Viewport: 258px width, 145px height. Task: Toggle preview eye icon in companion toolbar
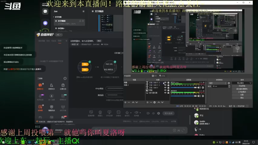click(154, 113)
